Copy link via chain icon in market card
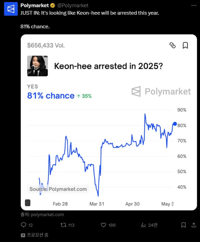This screenshot has height=242, width=200. [x=172, y=45]
